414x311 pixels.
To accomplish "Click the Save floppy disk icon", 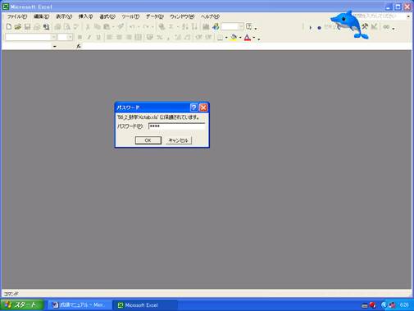I will click(27, 26).
